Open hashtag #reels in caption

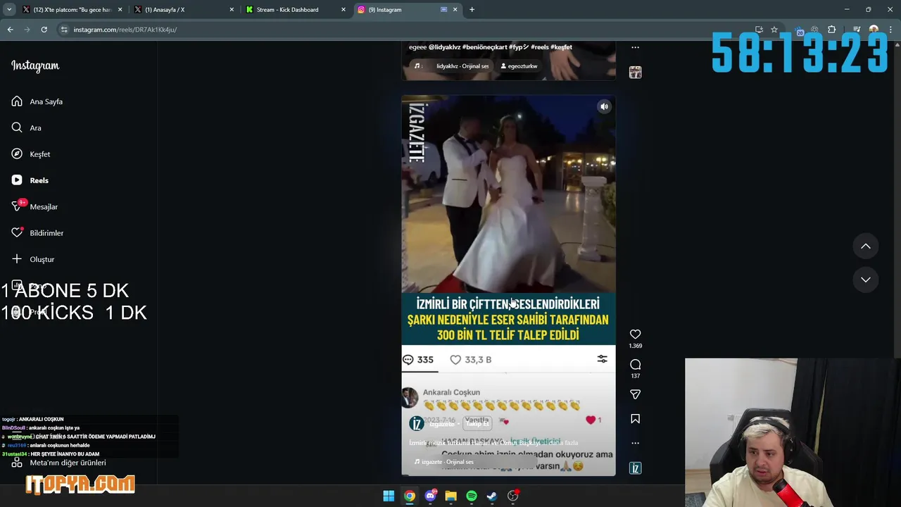tap(540, 47)
